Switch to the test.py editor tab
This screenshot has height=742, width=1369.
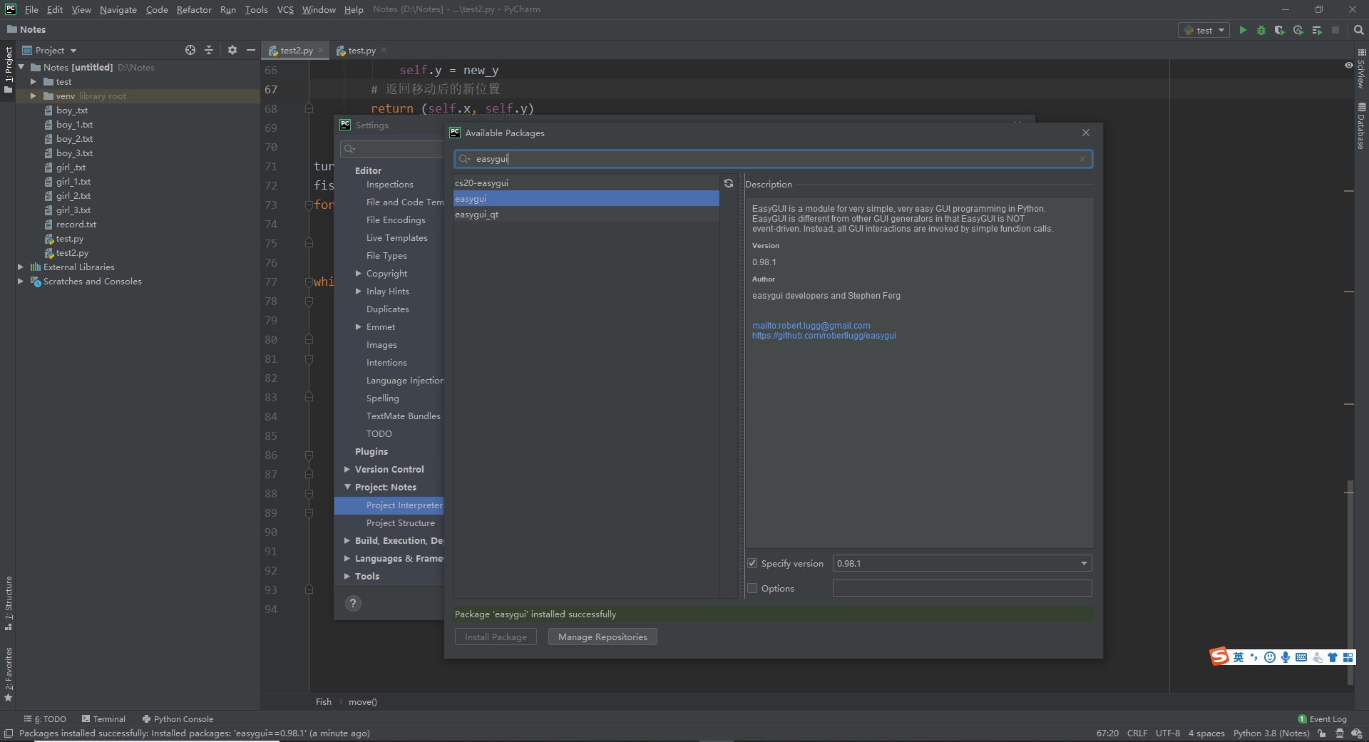click(x=362, y=50)
